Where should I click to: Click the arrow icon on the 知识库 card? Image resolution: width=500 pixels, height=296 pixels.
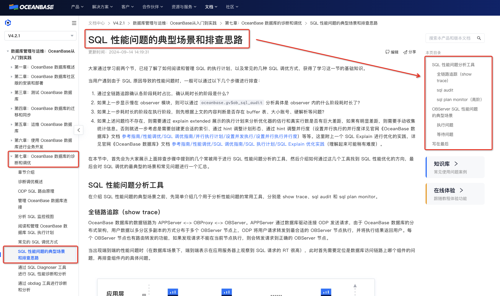[456, 163]
